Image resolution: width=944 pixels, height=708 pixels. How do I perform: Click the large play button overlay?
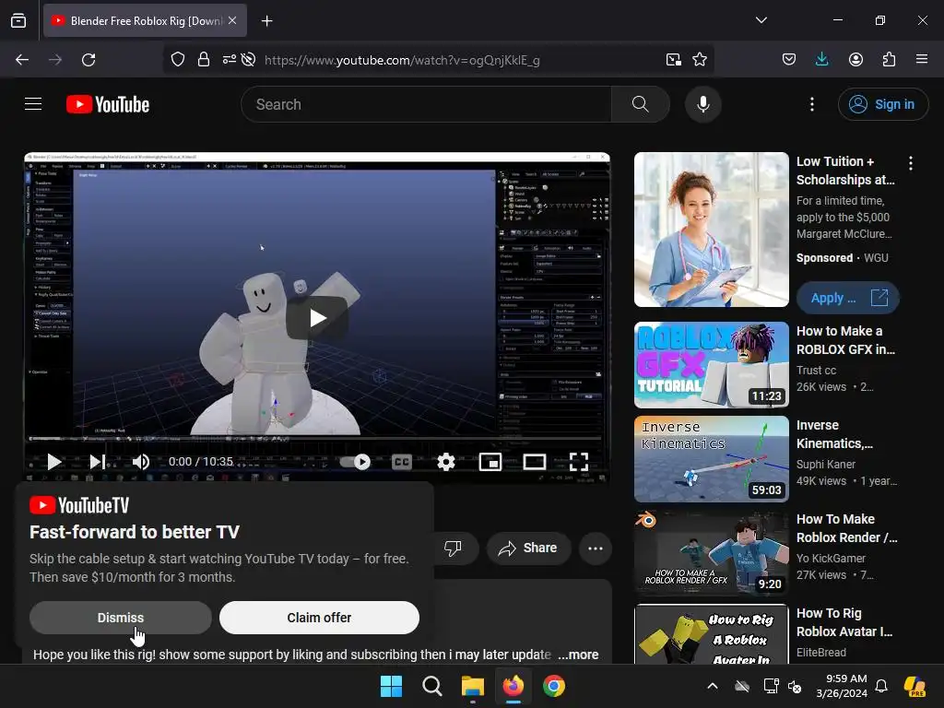(317, 318)
